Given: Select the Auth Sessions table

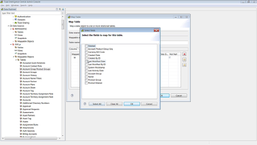Looking at the screenshot, I should (x=29, y=131).
